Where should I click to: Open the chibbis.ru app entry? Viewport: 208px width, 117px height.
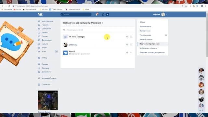73,45
